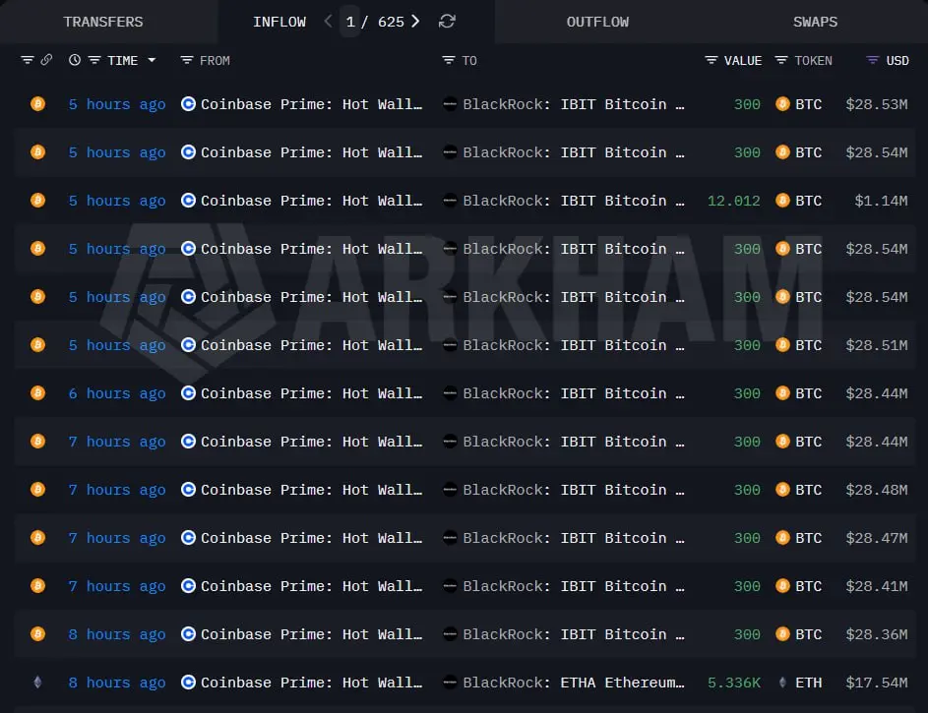Click the value 5.336K

click(x=734, y=683)
